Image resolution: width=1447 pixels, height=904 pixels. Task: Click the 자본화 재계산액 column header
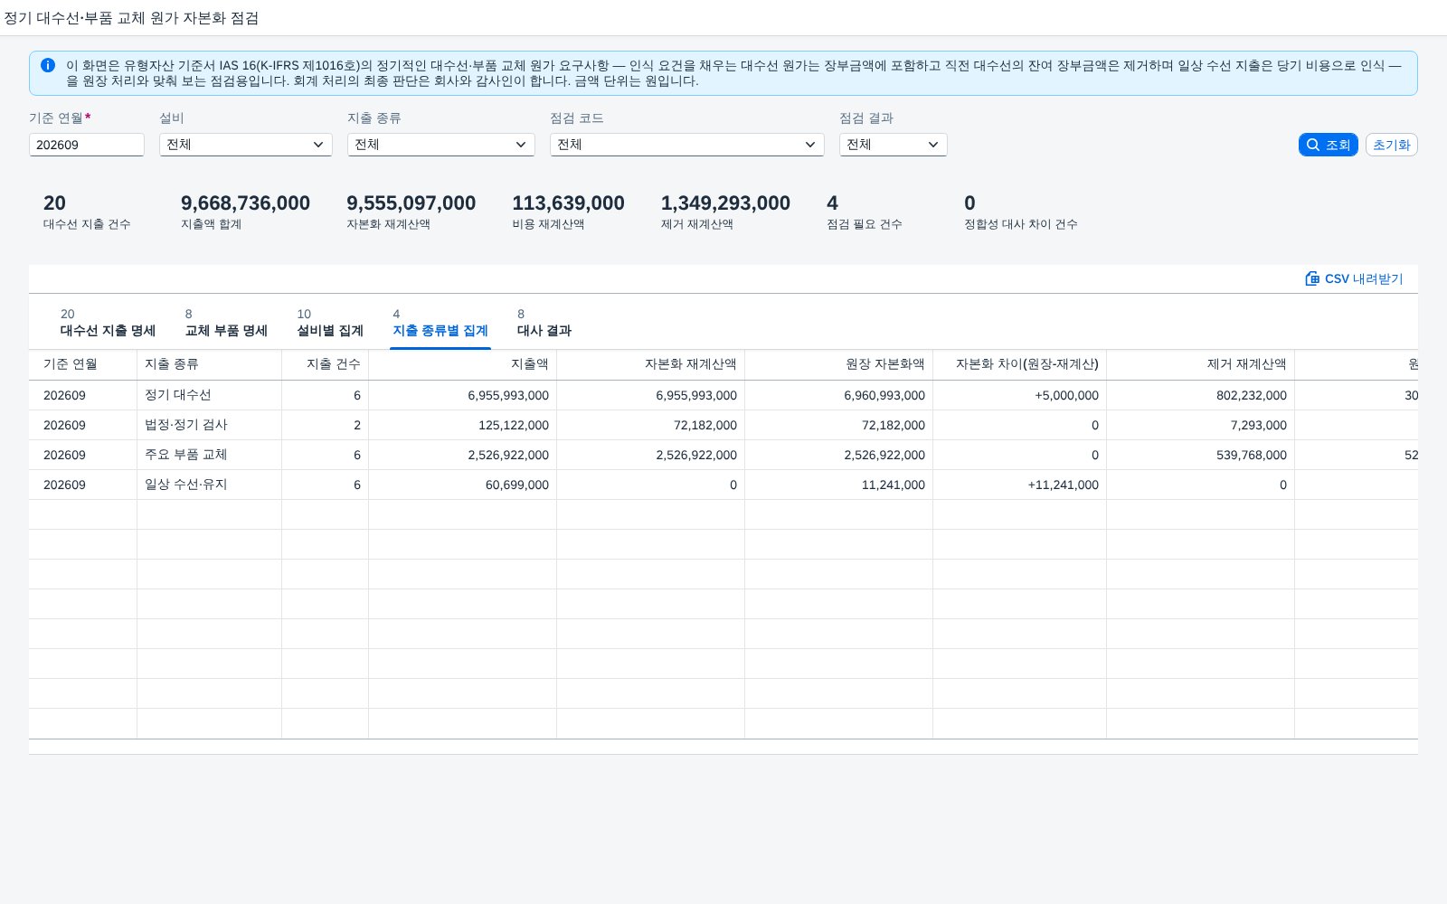click(x=651, y=364)
